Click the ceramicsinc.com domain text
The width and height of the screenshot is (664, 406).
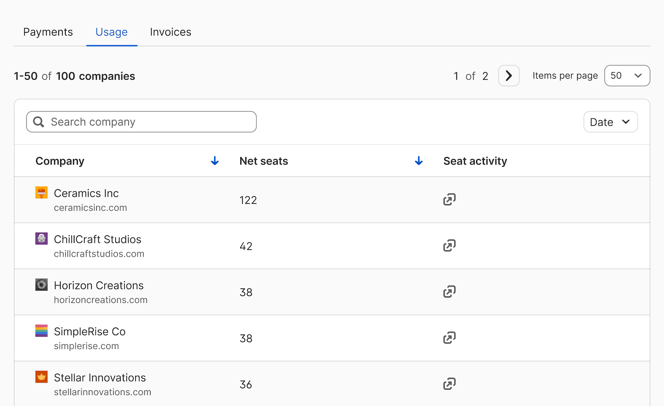[x=90, y=208]
